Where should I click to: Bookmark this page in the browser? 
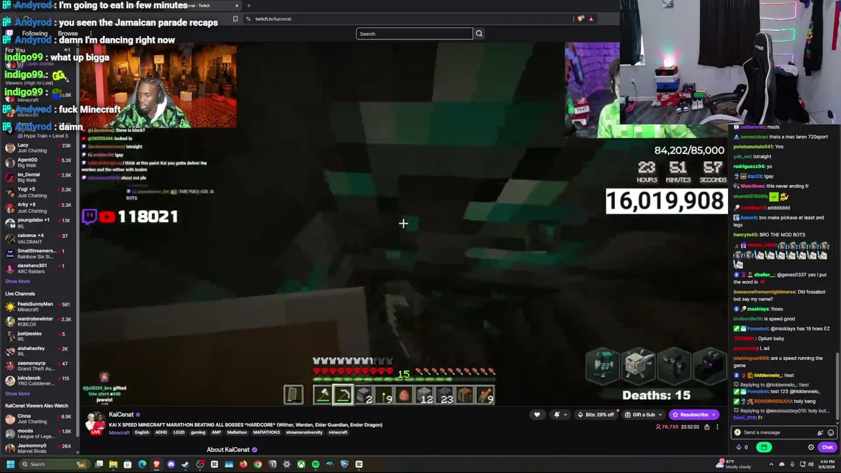[x=235, y=19]
